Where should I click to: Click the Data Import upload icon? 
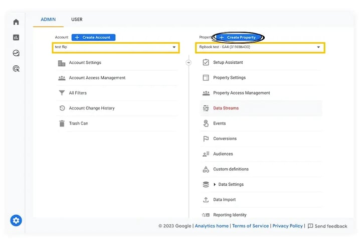(206, 199)
